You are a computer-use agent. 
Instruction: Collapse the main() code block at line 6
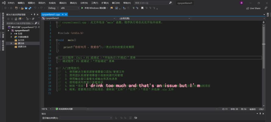coord(57,40)
